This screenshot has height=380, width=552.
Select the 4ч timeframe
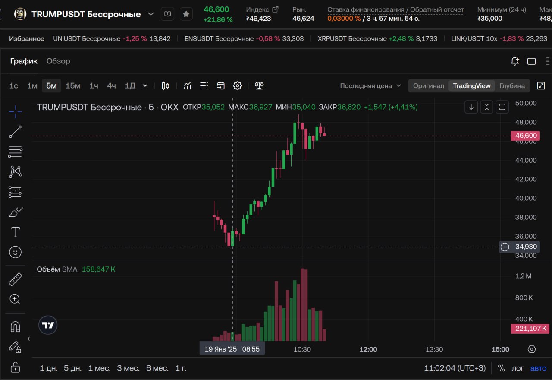click(x=111, y=86)
